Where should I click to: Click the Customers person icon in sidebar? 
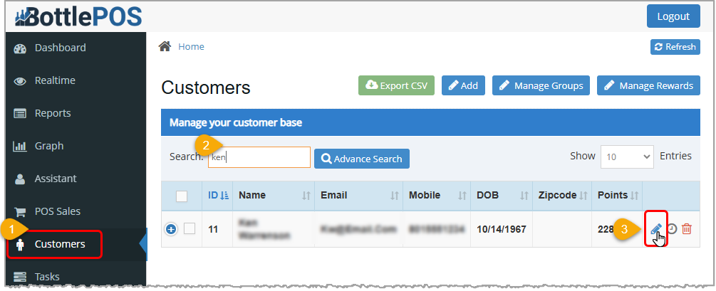20,245
